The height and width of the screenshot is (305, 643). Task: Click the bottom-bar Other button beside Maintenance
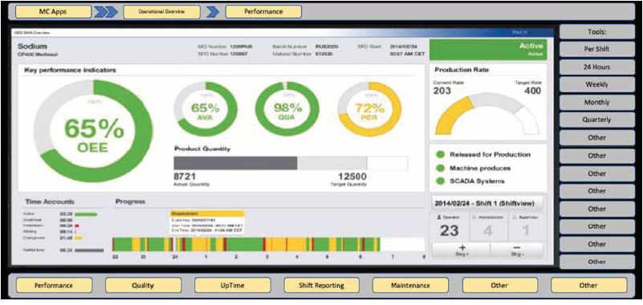click(x=500, y=285)
